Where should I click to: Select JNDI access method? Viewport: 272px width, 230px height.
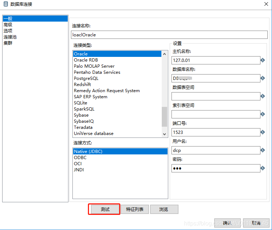click(x=120, y=170)
